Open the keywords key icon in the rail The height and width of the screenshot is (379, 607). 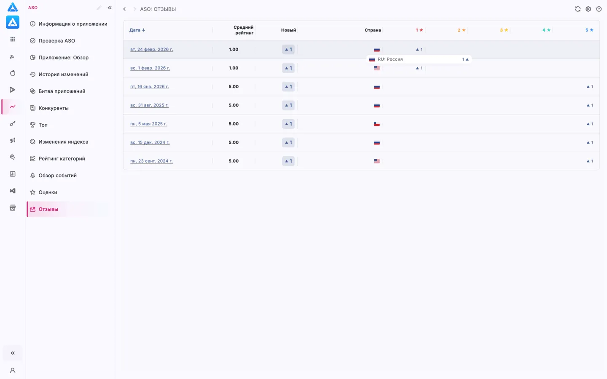(13, 123)
